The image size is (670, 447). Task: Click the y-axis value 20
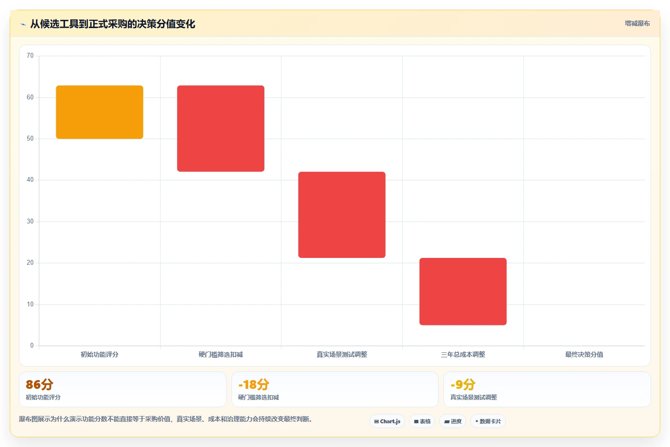[30, 263]
